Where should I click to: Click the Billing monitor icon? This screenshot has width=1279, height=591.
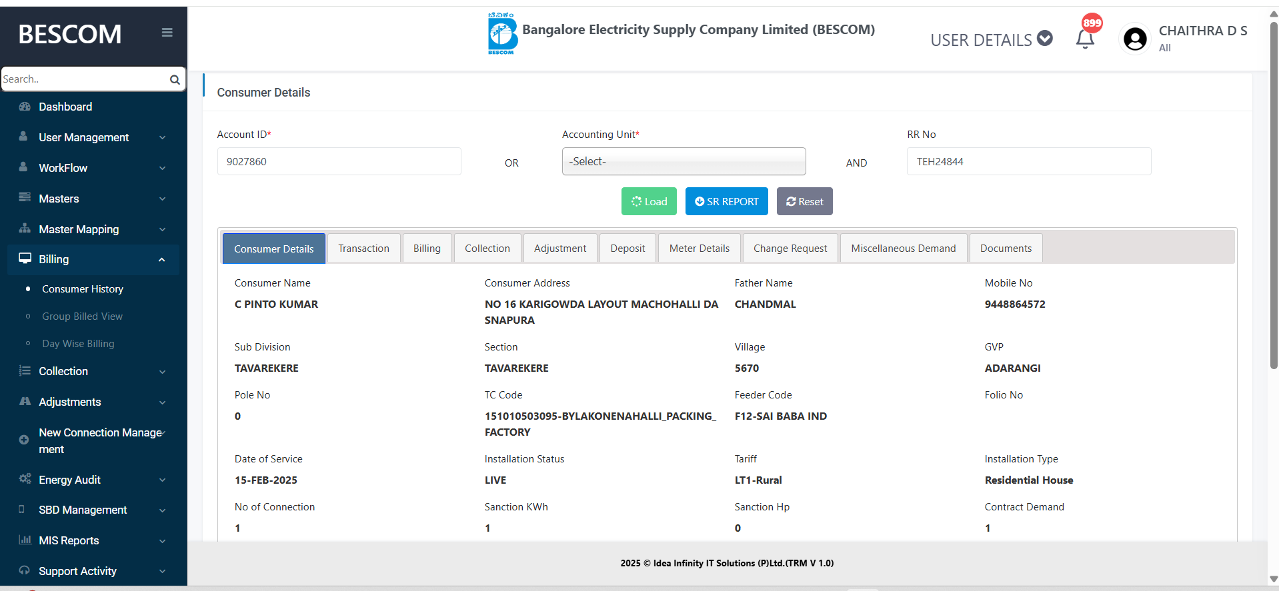25,259
